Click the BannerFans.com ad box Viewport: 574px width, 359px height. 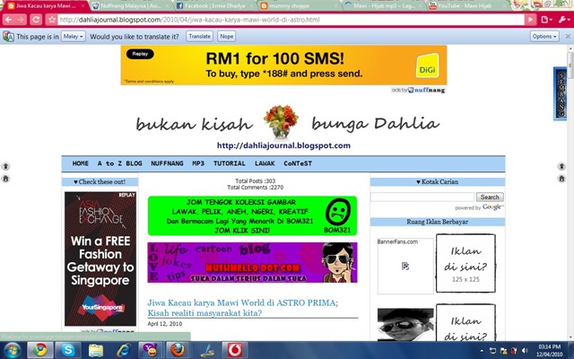click(x=405, y=266)
